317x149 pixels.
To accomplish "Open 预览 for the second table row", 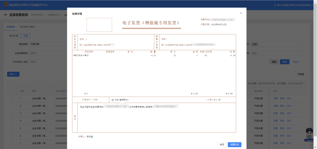I will pos(282,106).
